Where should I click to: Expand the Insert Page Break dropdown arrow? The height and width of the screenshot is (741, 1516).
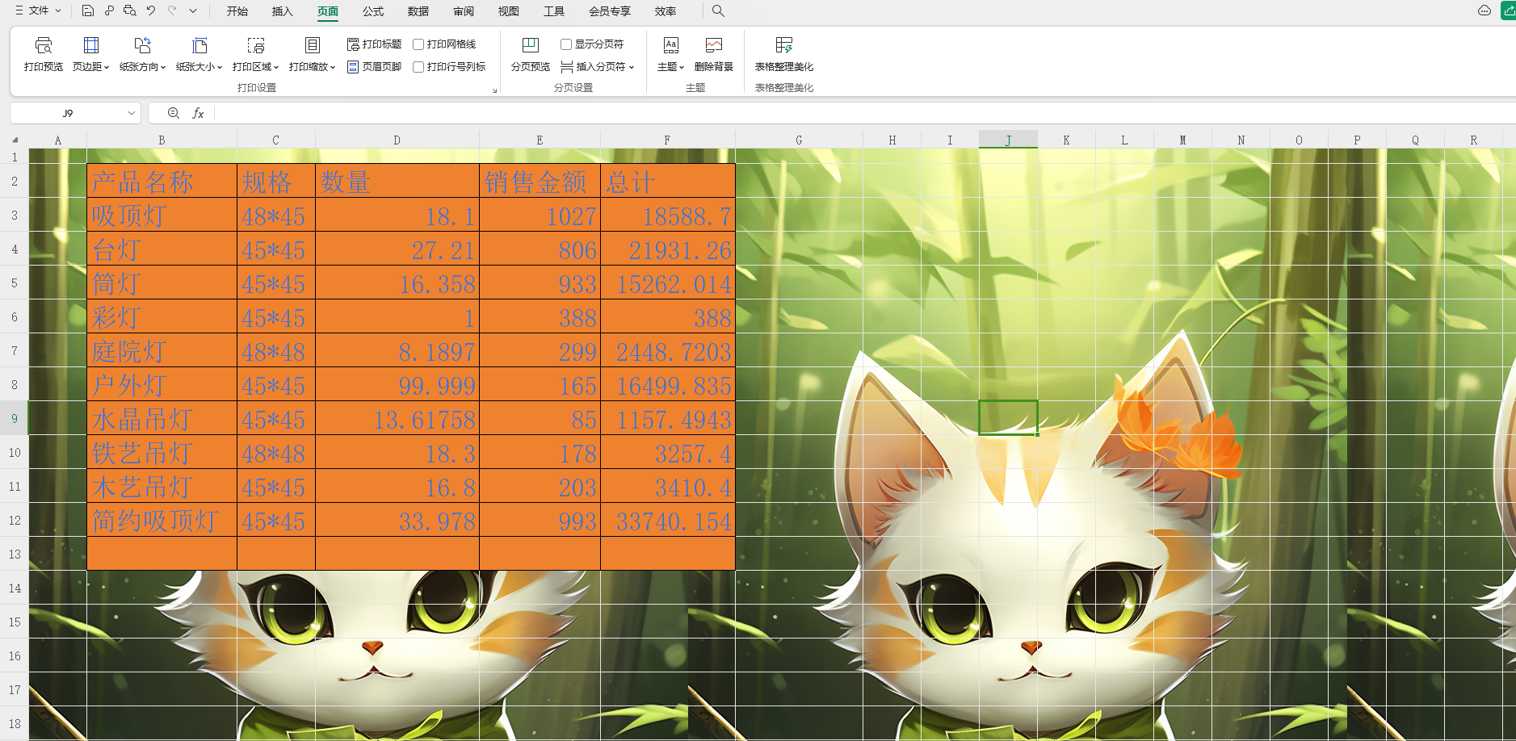[632, 68]
